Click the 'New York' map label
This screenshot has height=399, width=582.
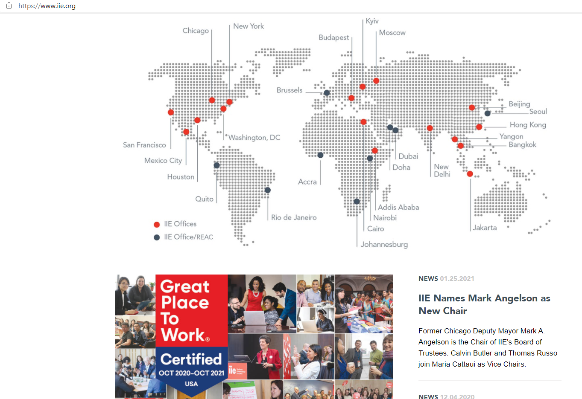click(249, 26)
